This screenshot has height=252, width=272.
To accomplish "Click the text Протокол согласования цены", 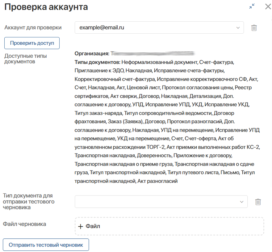I will (x=197, y=87).
